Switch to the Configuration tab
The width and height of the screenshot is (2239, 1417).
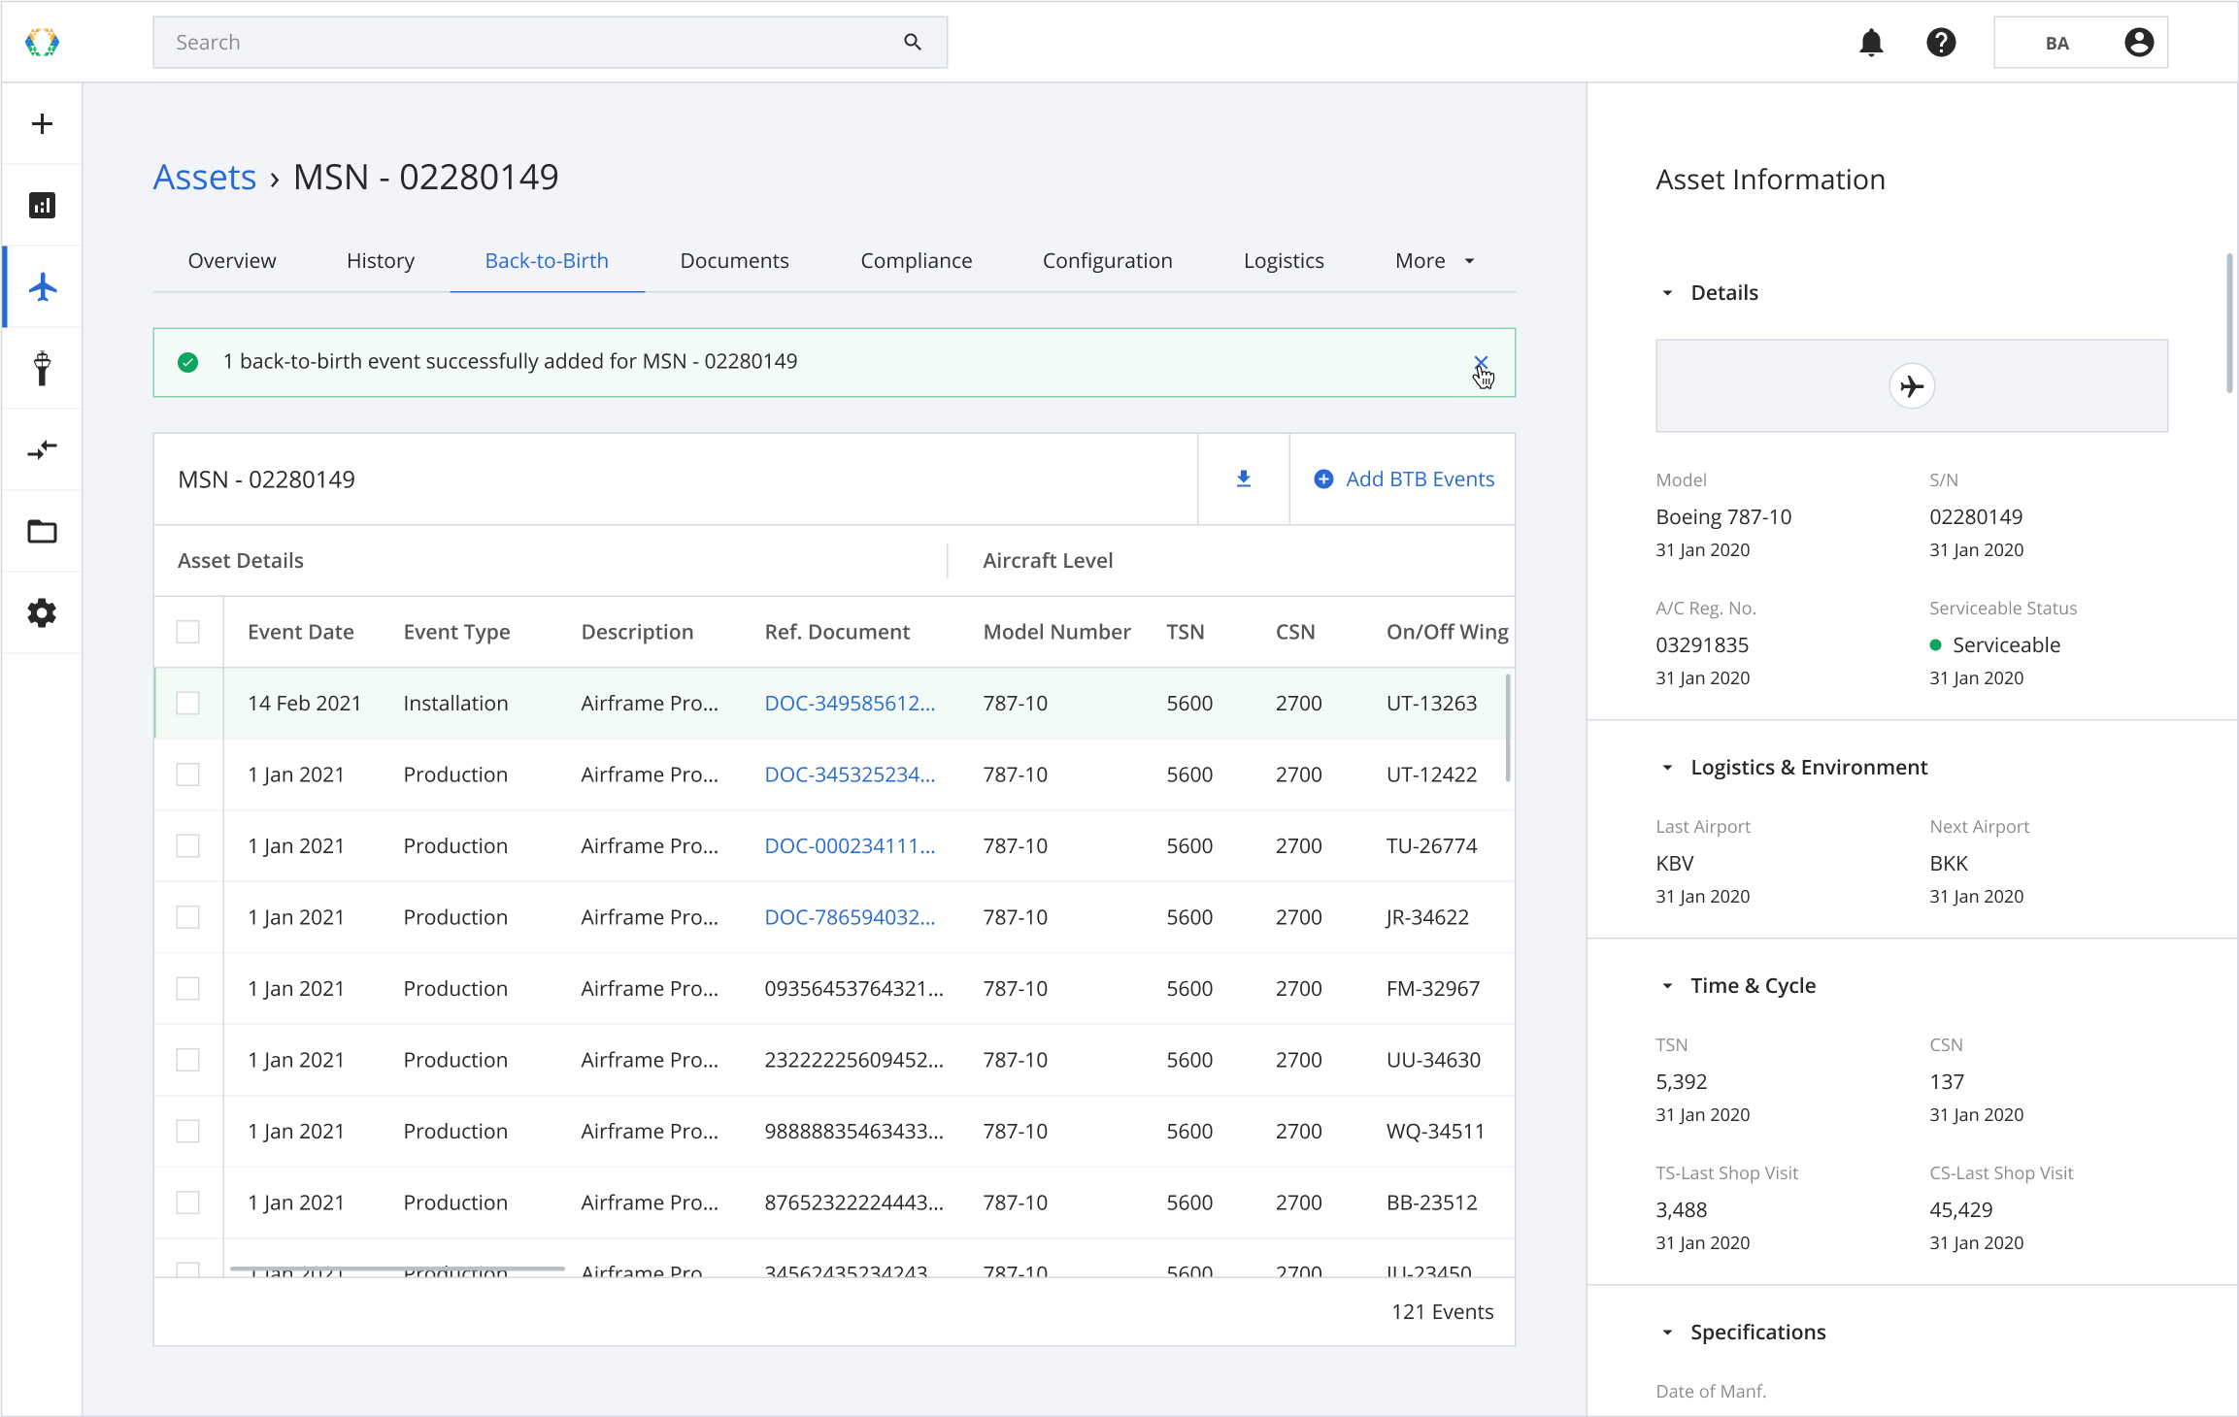(1107, 260)
